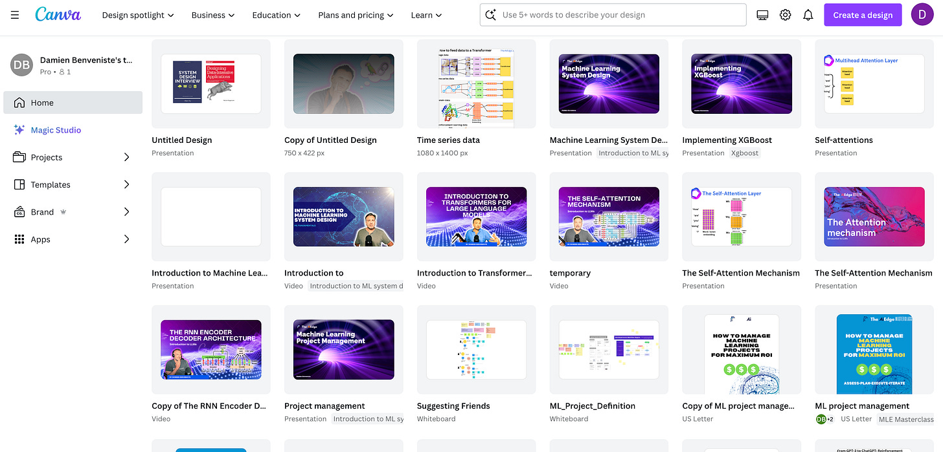The image size is (943, 452).
Task: Expand the Projects chevron arrow
Action: pyautogui.click(x=127, y=157)
